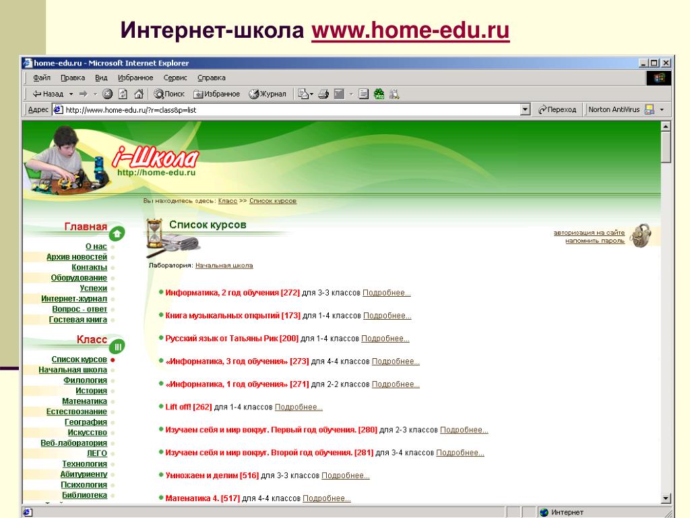Go to the Home page icon
This screenshot has width=690, height=518.
click(x=139, y=94)
